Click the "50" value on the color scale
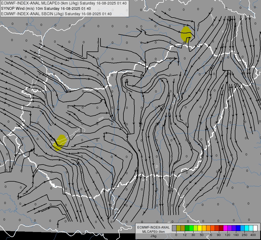This screenshot has height=240, width=261. point(202,235)
